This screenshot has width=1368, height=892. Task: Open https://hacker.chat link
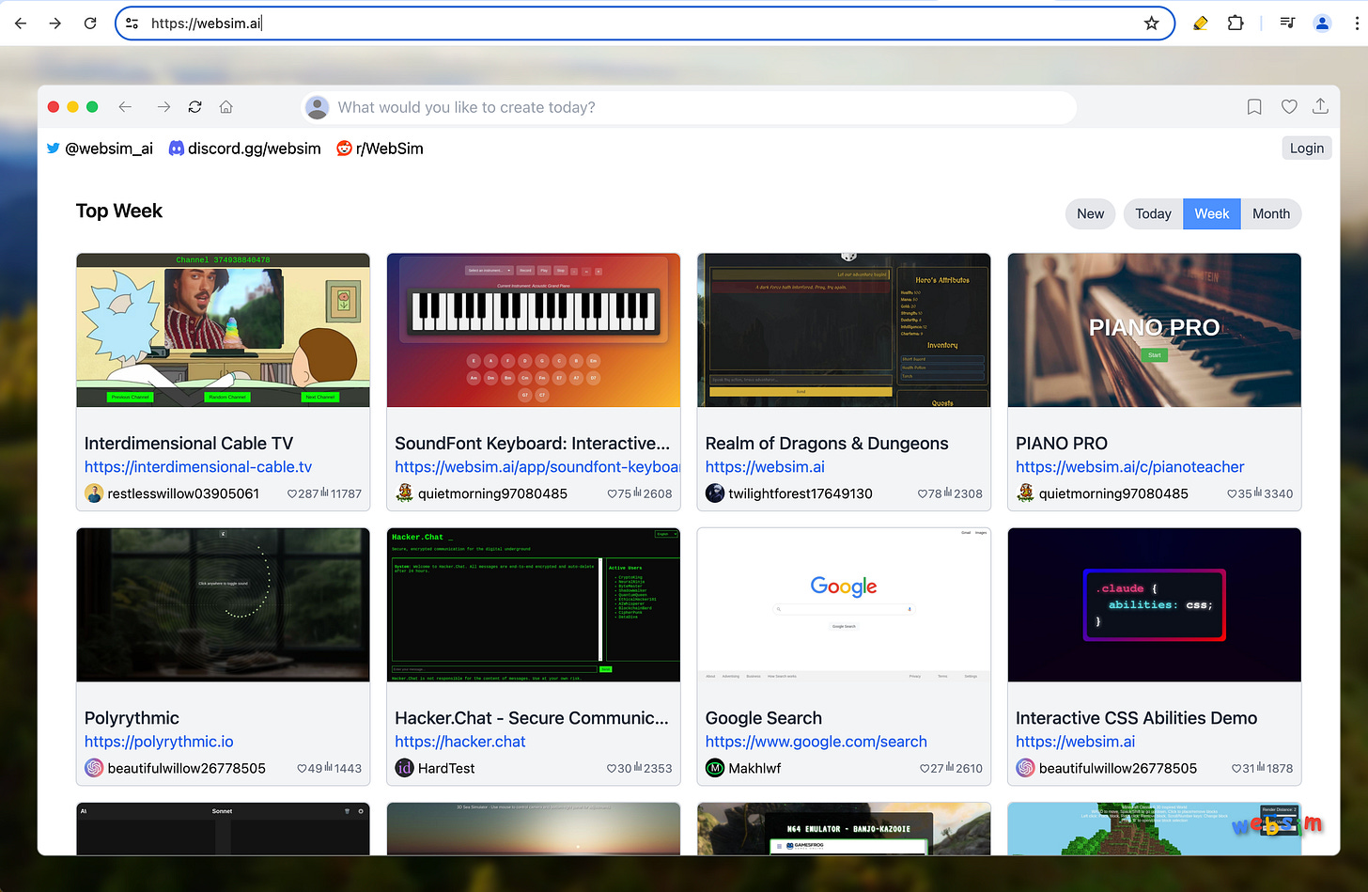pyautogui.click(x=460, y=742)
